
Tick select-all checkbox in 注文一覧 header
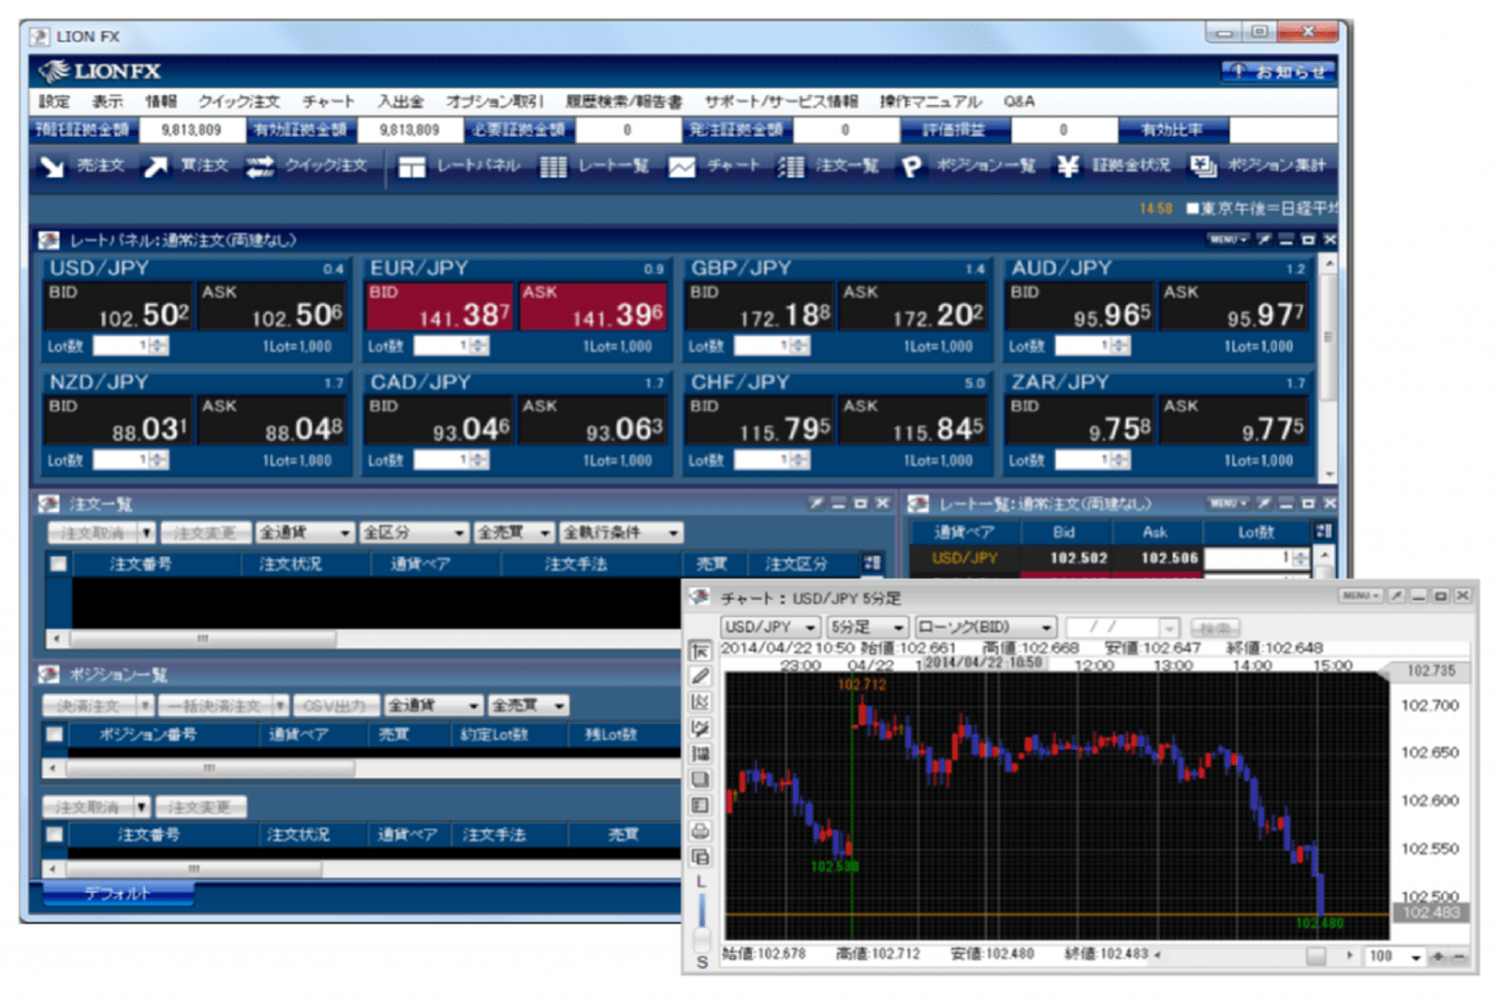click(x=58, y=564)
